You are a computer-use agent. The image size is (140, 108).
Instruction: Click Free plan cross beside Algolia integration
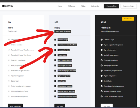[9, 76]
